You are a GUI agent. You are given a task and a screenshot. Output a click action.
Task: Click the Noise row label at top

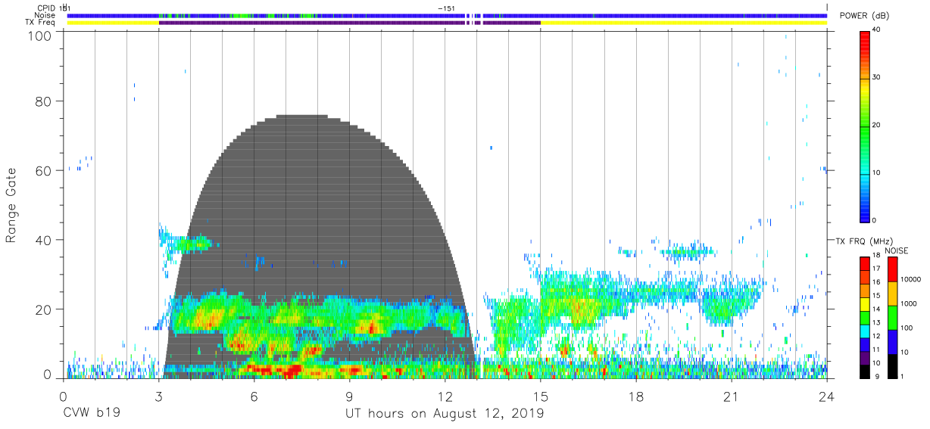click(45, 15)
